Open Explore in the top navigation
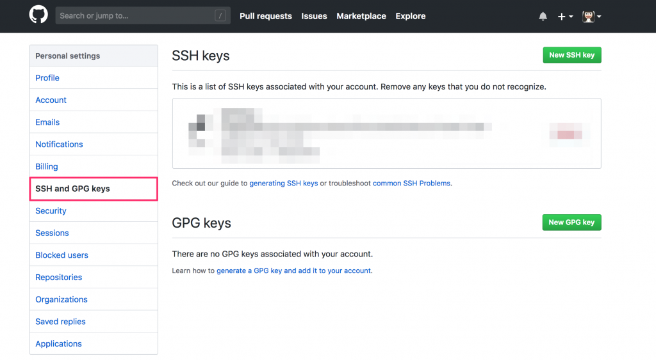This screenshot has height=360, width=656. pos(411,16)
